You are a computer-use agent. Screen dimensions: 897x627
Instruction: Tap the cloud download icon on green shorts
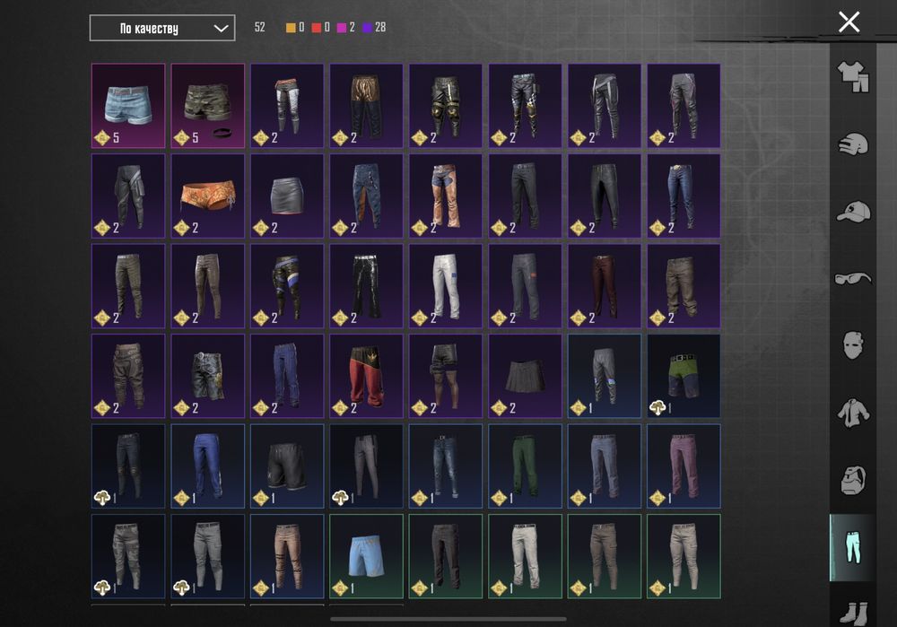[658, 408]
